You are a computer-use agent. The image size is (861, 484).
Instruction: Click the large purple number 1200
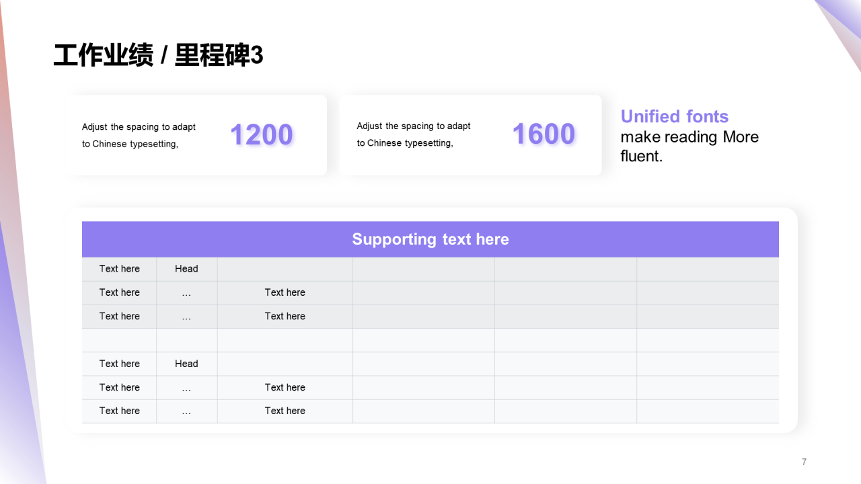click(261, 134)
